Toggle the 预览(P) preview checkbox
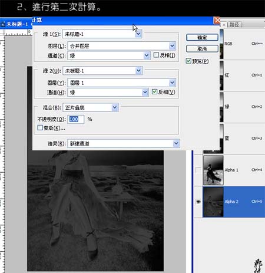Image resolution: width=265 pixels, height=273 pixels. point(188,61)
